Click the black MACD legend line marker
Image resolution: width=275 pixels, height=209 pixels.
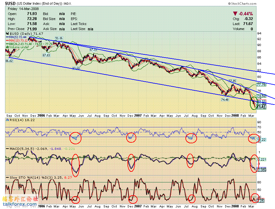pyautogui.click(x=8, y=149)
